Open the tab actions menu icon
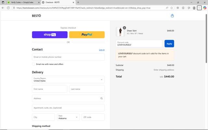Image resolution: width=208 pixels, height=130 pixels. [3, 2]
